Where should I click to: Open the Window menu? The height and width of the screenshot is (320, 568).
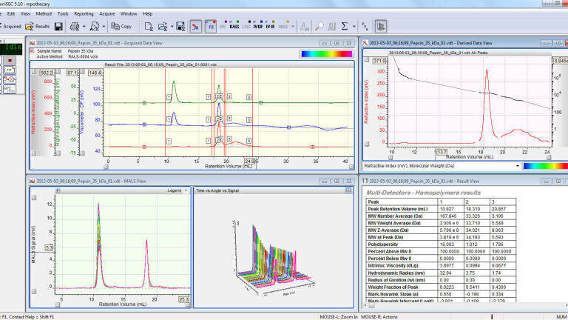click(129, 14)
